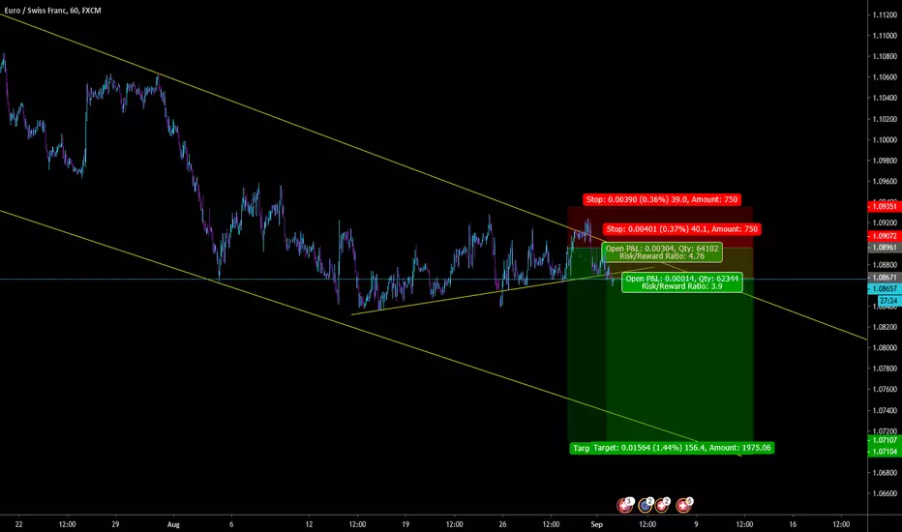Select Open P&L label with Risk/Reward 3.9
Screen dimensions: 902x532
[x=682, y=282]
